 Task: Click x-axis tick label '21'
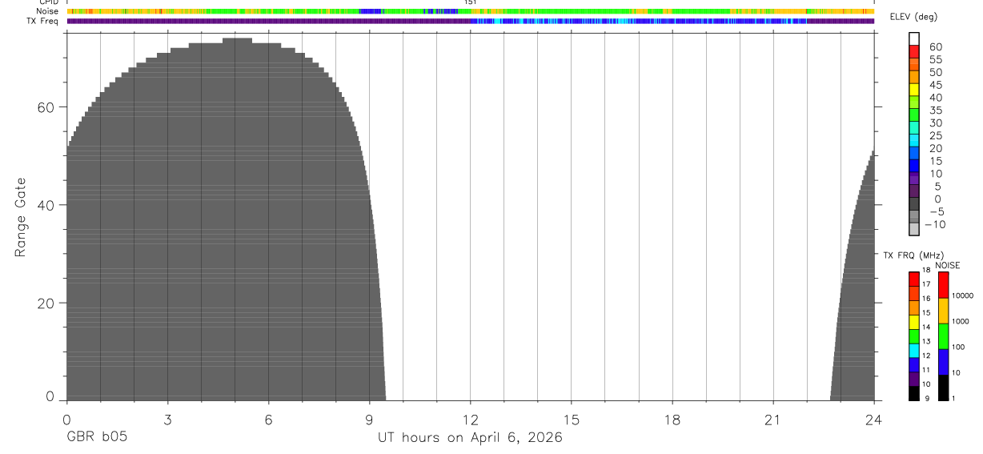(x=772, y=420)
